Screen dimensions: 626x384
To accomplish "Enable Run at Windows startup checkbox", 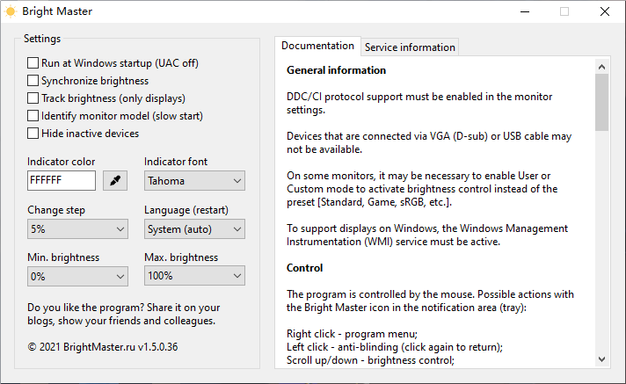I will (33, 63).
